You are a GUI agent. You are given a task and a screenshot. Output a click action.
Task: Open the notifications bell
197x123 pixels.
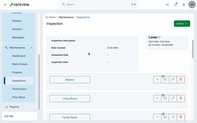pos(176,5)
